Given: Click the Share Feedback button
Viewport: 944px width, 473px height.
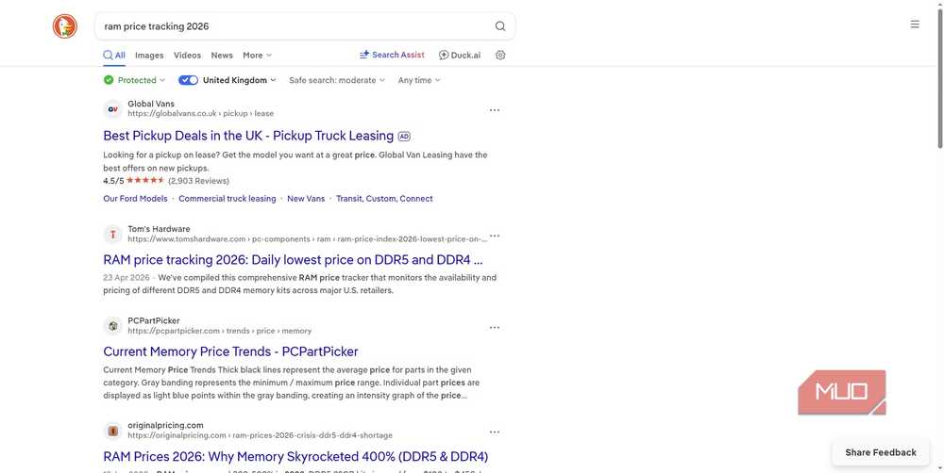Looking at the screenshot, I should pyautogui.click(x=880, y=452).
